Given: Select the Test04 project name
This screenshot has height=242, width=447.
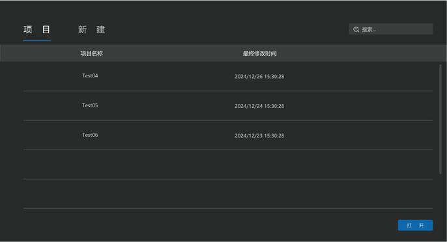Looking at the screenshot, I should click(x=90, y=75).
